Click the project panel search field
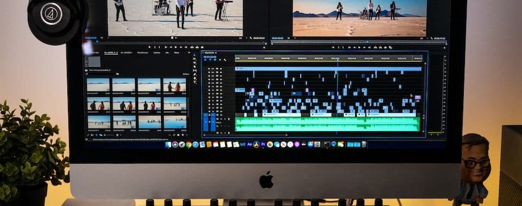 [x=100, y=74]
